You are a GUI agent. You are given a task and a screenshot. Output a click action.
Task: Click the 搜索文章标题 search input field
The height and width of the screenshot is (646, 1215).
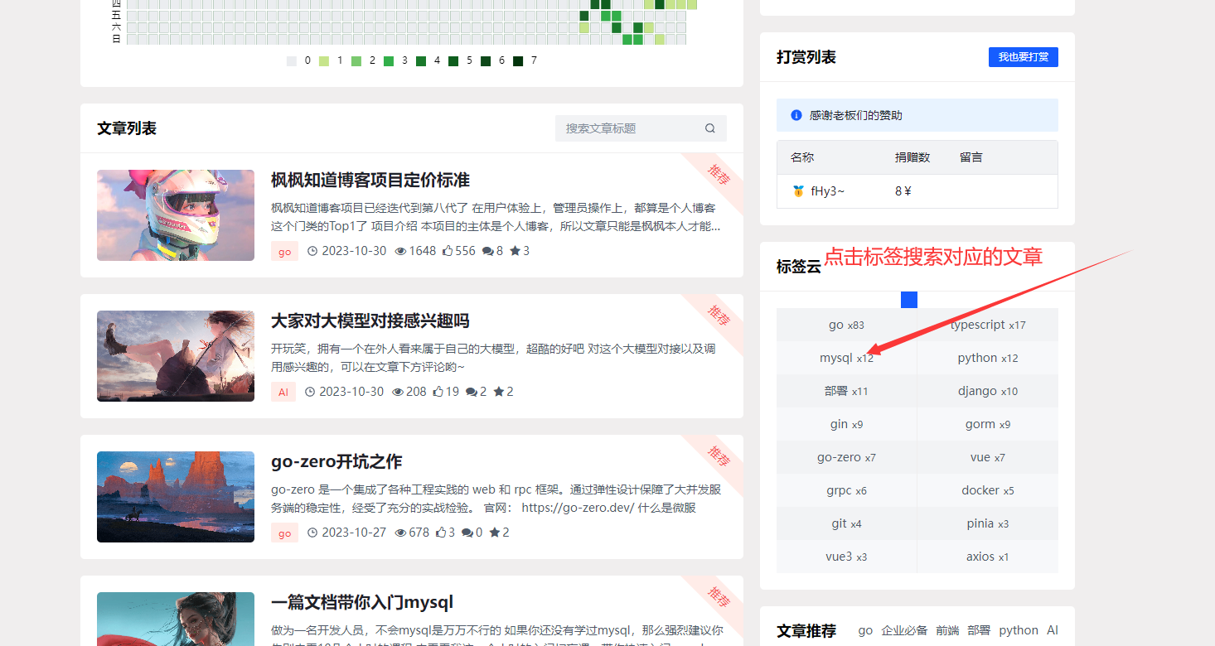(630, 128)
